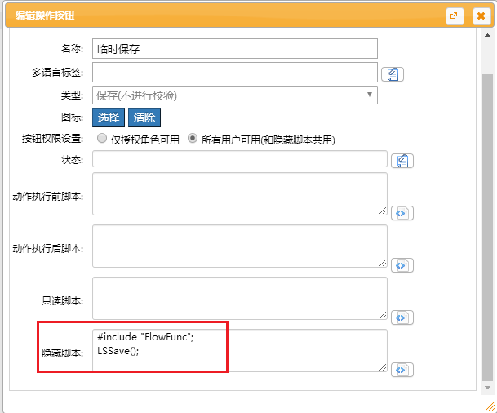Open script editor for 动作执行后脚本

coord(402,265)
